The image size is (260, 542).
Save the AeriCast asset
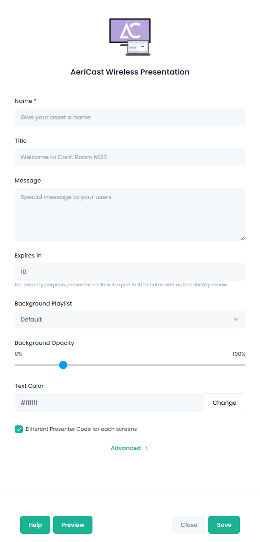tap(224, 525)
